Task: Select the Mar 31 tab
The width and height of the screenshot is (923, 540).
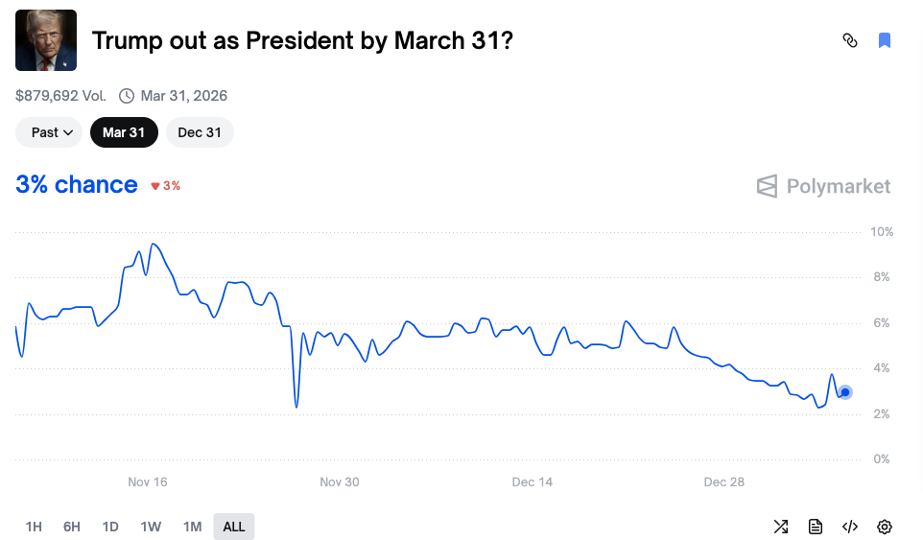Action: pos(124,132)
